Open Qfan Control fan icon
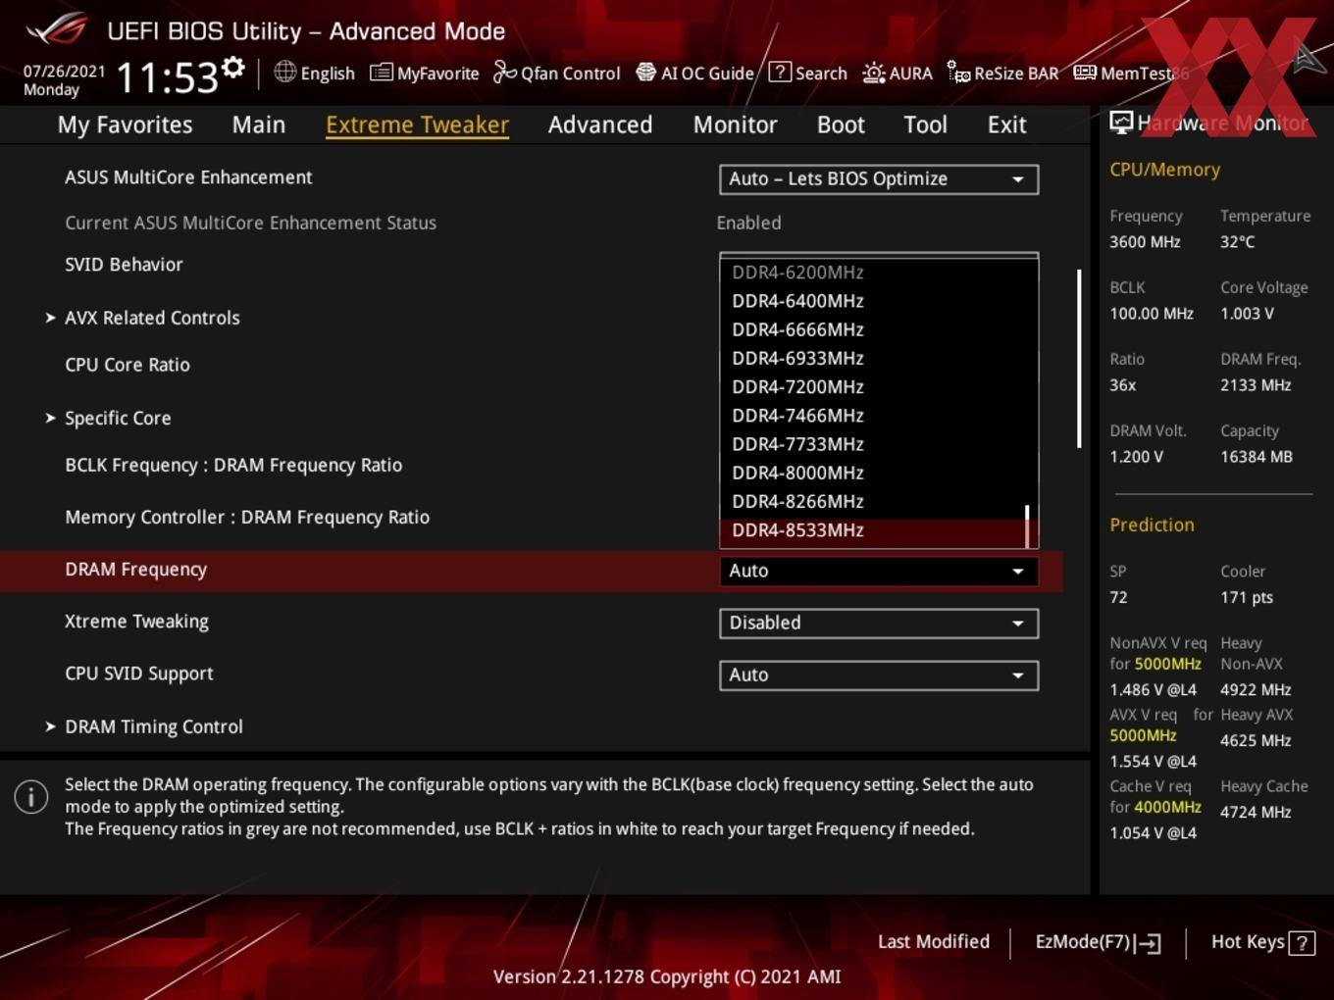 [x=504, y=73]
